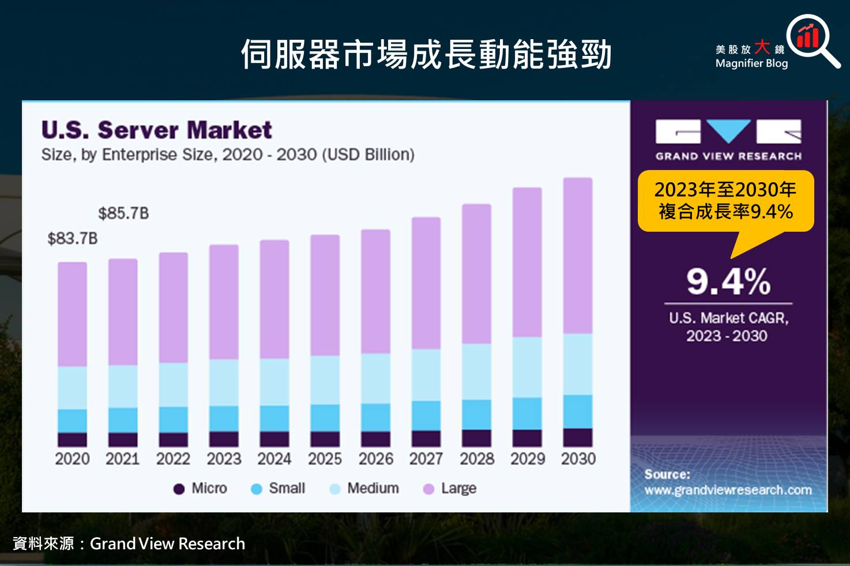Viewport: 850px width, 566px height.
Task: Click the Micro legend dot
Action: pyautogui.click(x=179, y=489)
